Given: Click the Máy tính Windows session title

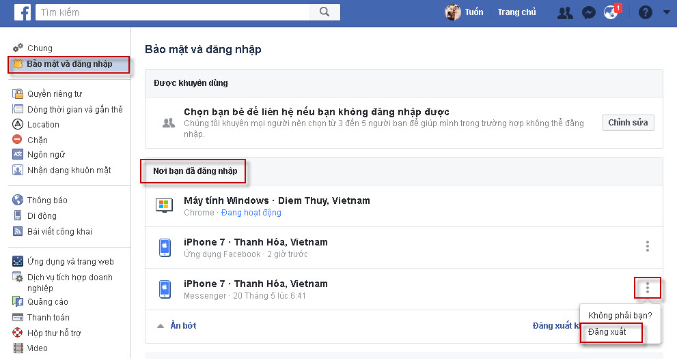Looking at the screenshot, I should pos(277,200).
